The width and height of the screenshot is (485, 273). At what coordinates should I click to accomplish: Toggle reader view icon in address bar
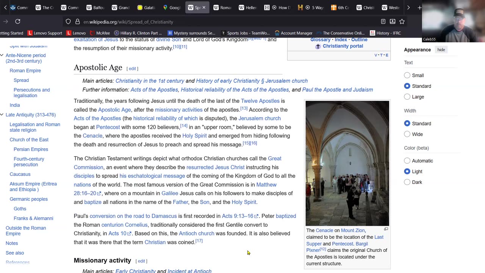(x=383, y=22)
